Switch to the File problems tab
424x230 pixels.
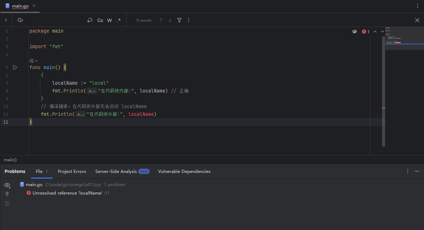[41, 172]
